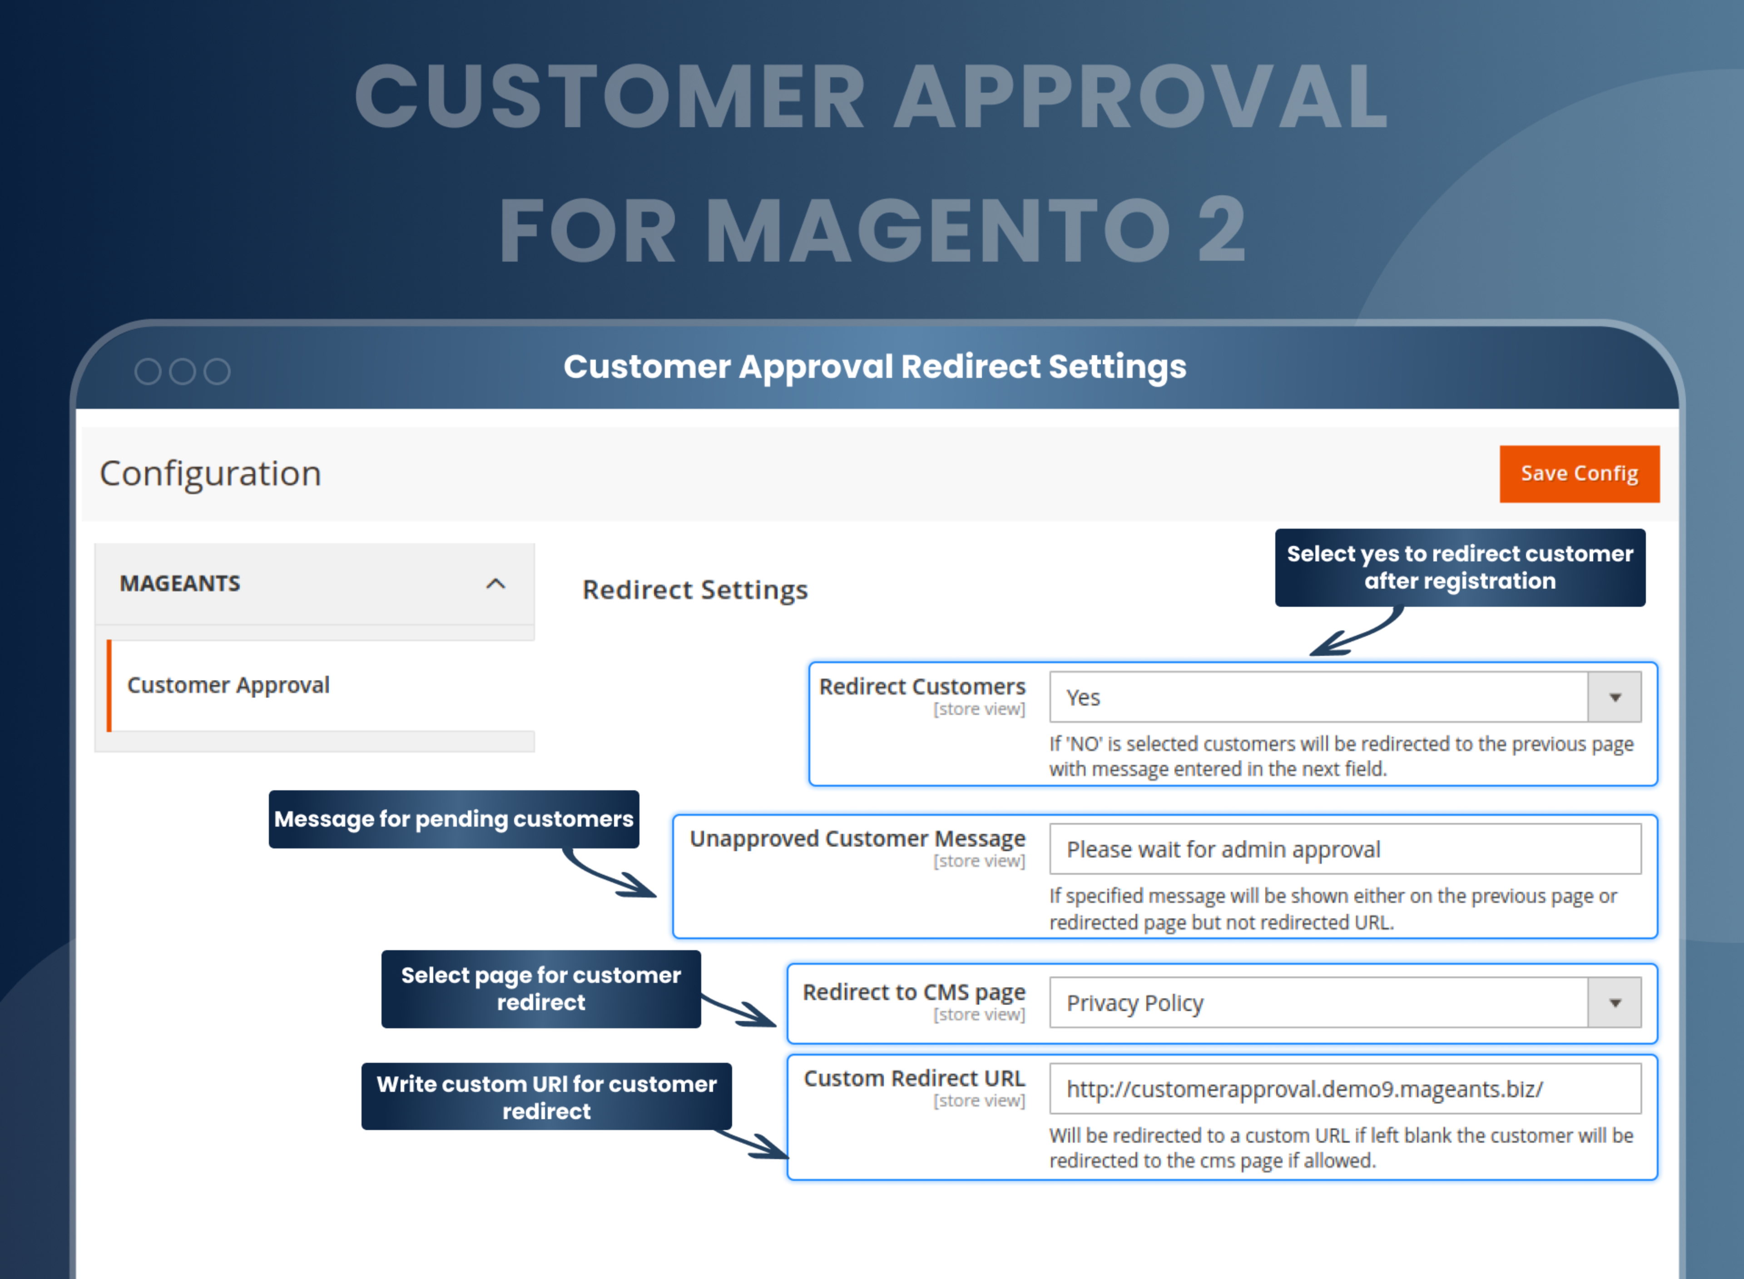1744x1279 pixels.
Task: Click the third browser window circle
Action: coord(218,371)
